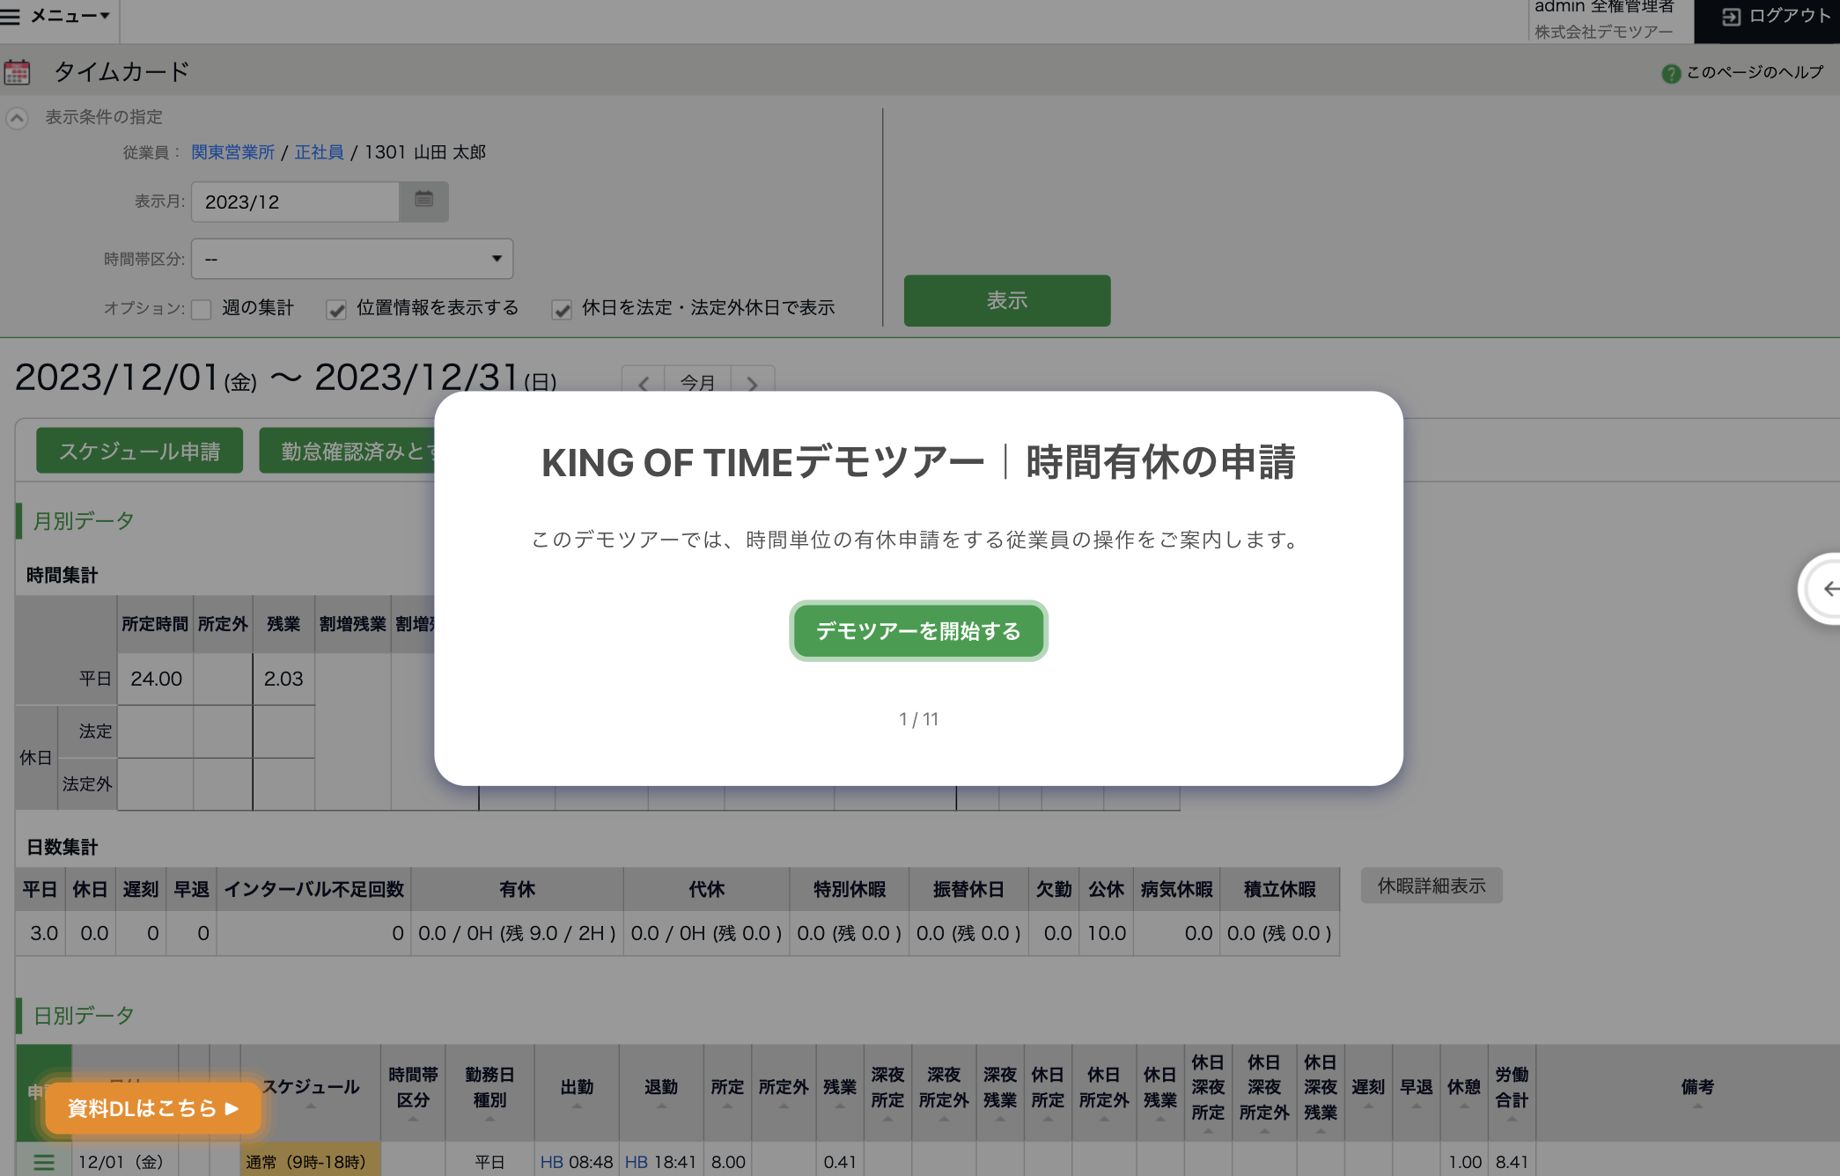1840x1176 pixels.
Task: Toggle the 週の集計 checkbox
Action: (202, 309)
